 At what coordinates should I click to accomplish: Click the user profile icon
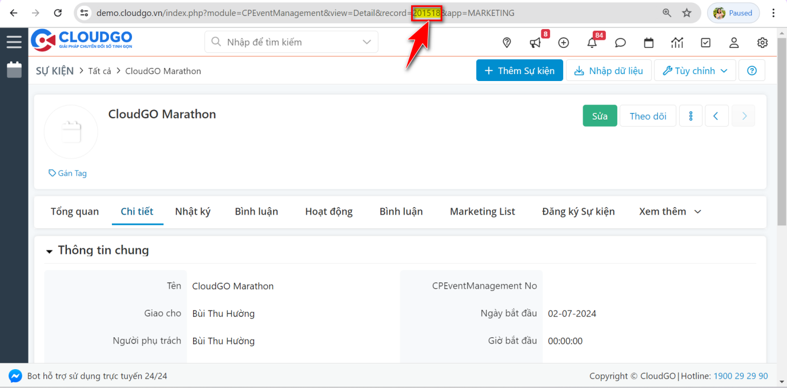coord(734,43)
